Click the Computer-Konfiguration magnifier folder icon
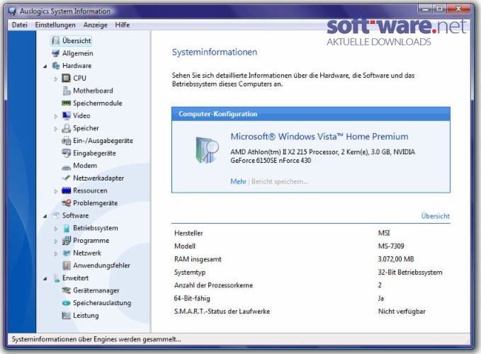The width and height of the screenshot is (481, 354). tap(207, 150)
